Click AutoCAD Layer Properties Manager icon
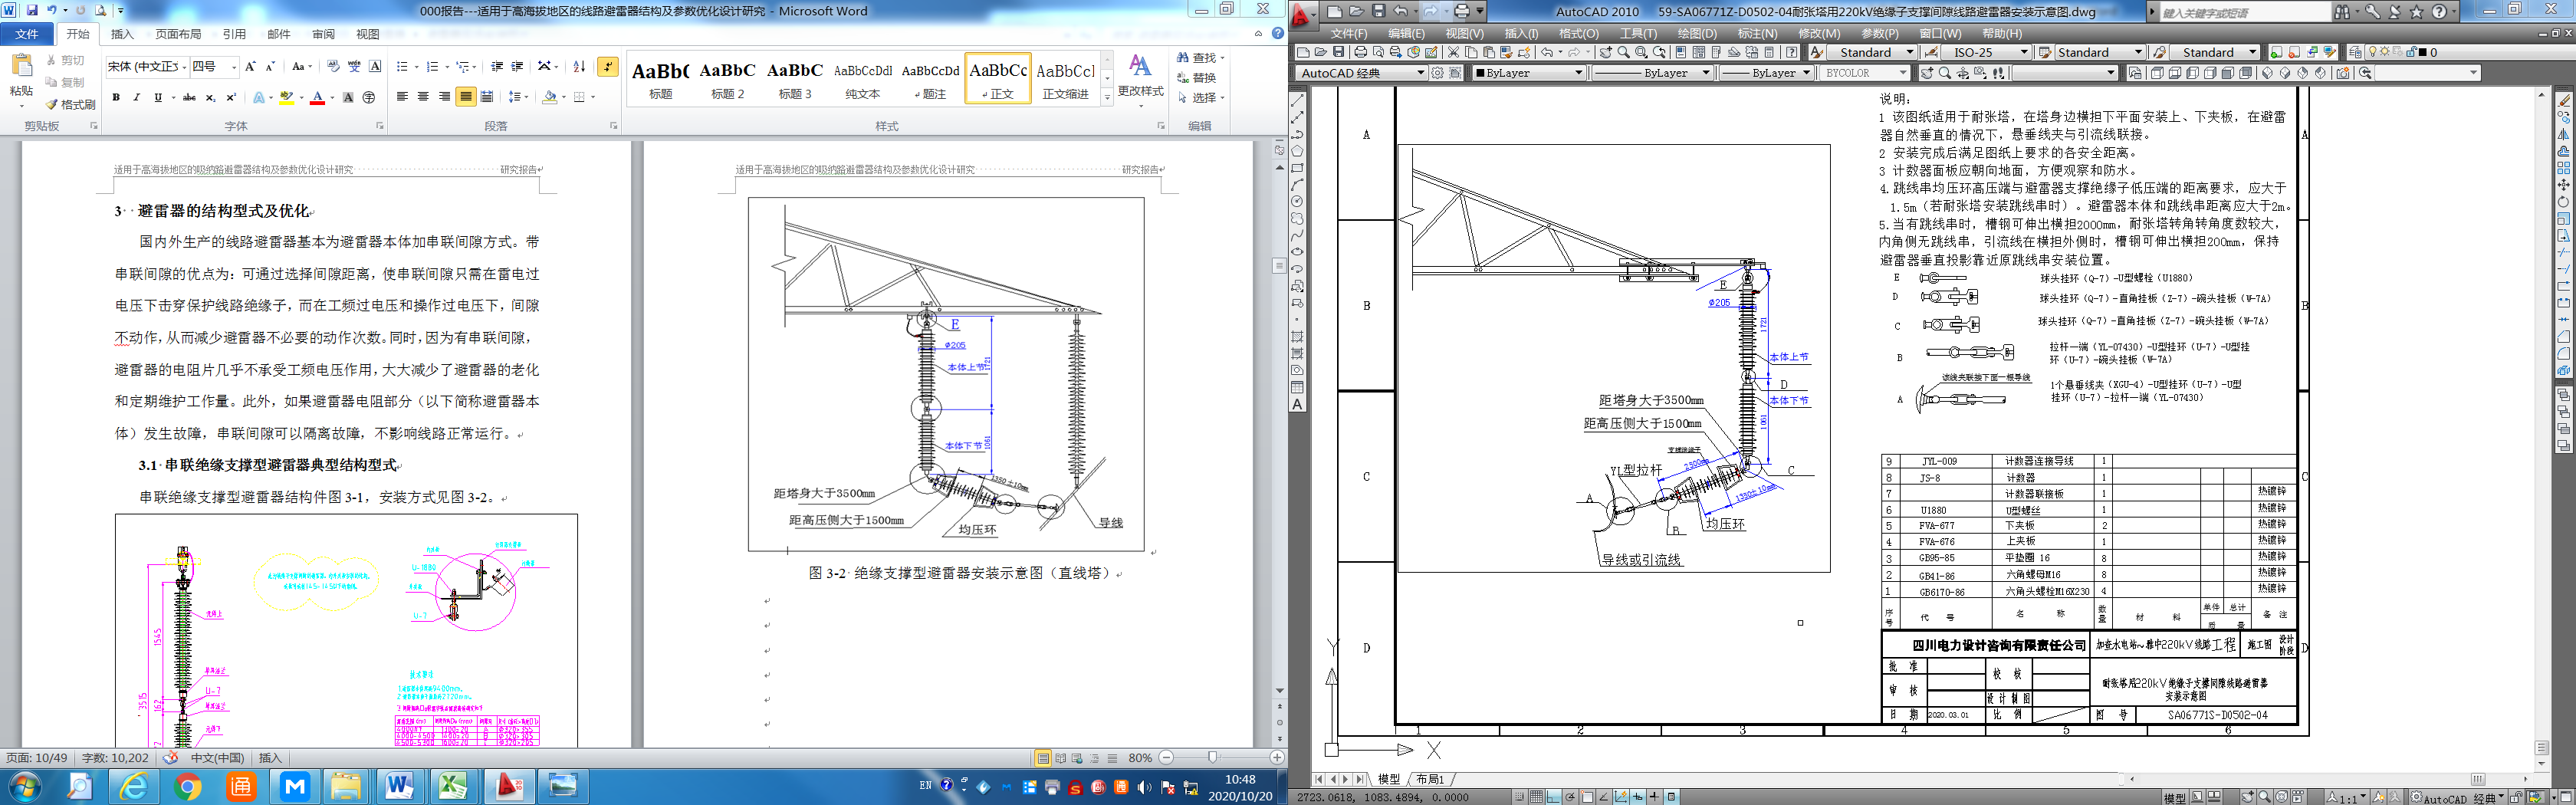 2355,52
